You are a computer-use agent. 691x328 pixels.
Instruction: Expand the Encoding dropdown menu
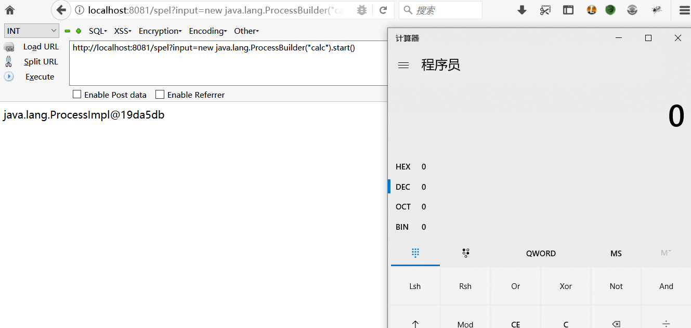[207, 31]
